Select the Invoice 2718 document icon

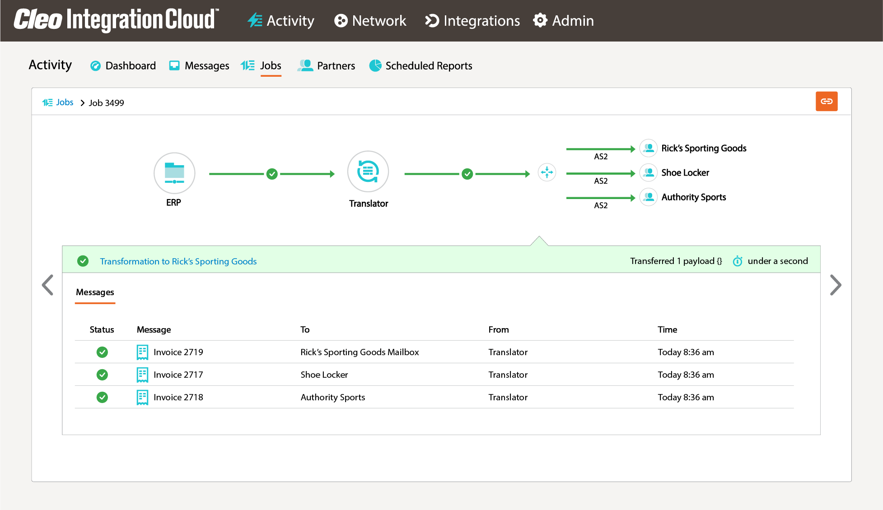coord(142,397)
